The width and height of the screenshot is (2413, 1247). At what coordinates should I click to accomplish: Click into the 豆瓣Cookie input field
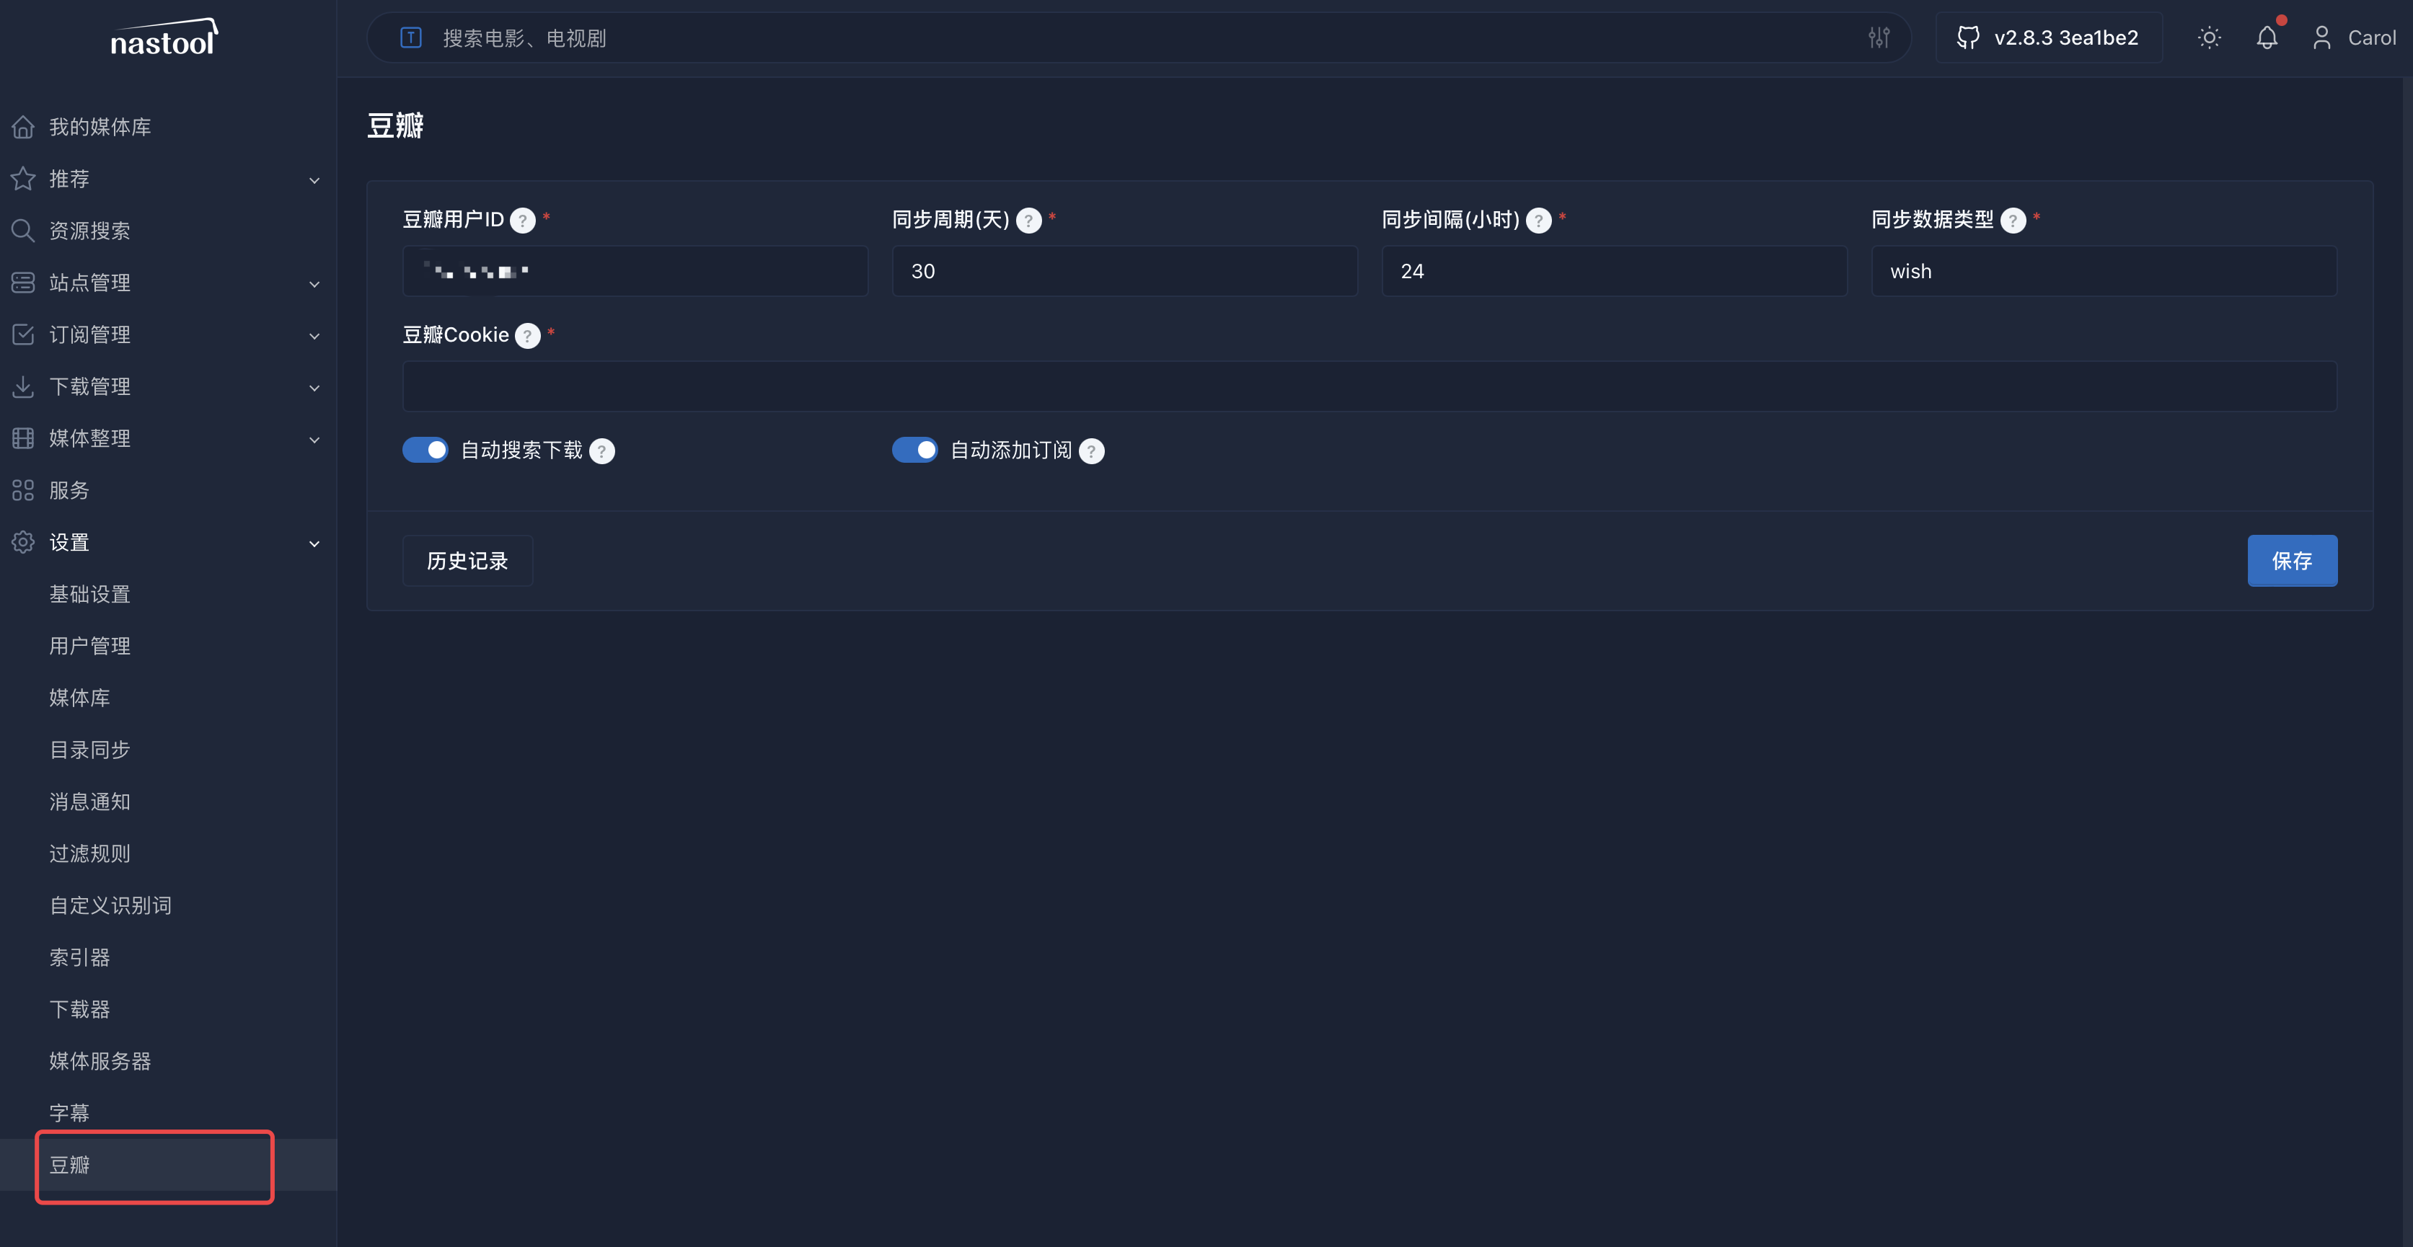1369,386
